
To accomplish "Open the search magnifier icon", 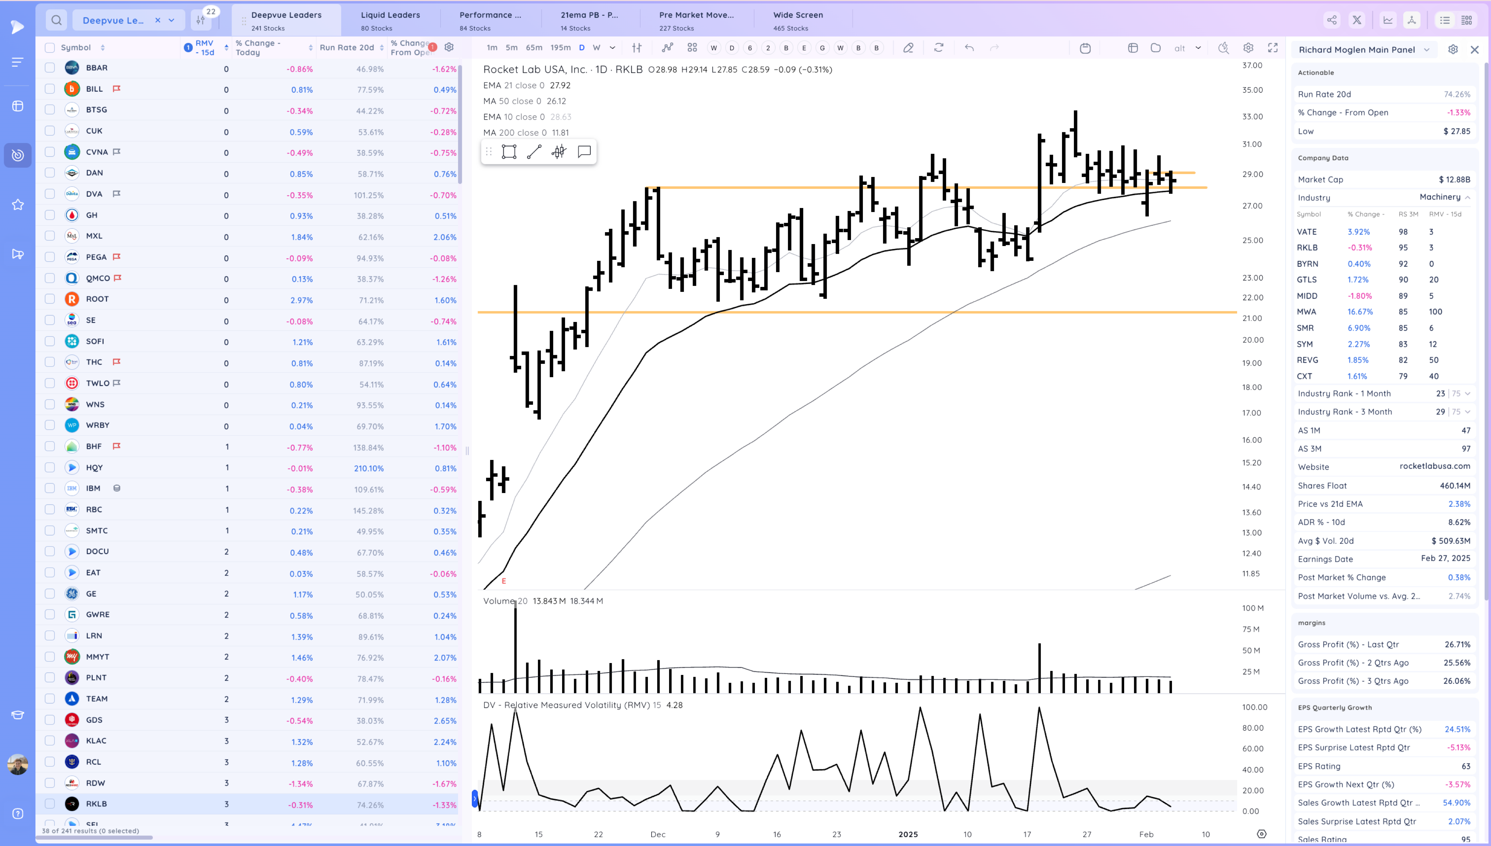I will tap(56, 20).
